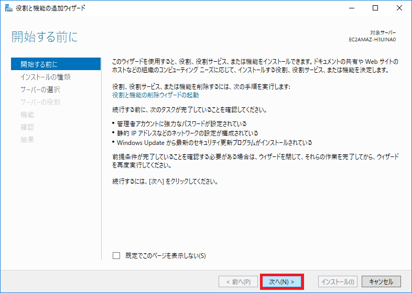Click the 対象サーバー label
This screenshot has height=293, width=412.
click(x=383, y=33)
